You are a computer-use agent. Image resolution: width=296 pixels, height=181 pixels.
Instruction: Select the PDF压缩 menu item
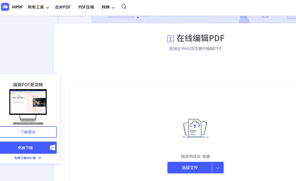pyautogui.click(x=86, y=7)
